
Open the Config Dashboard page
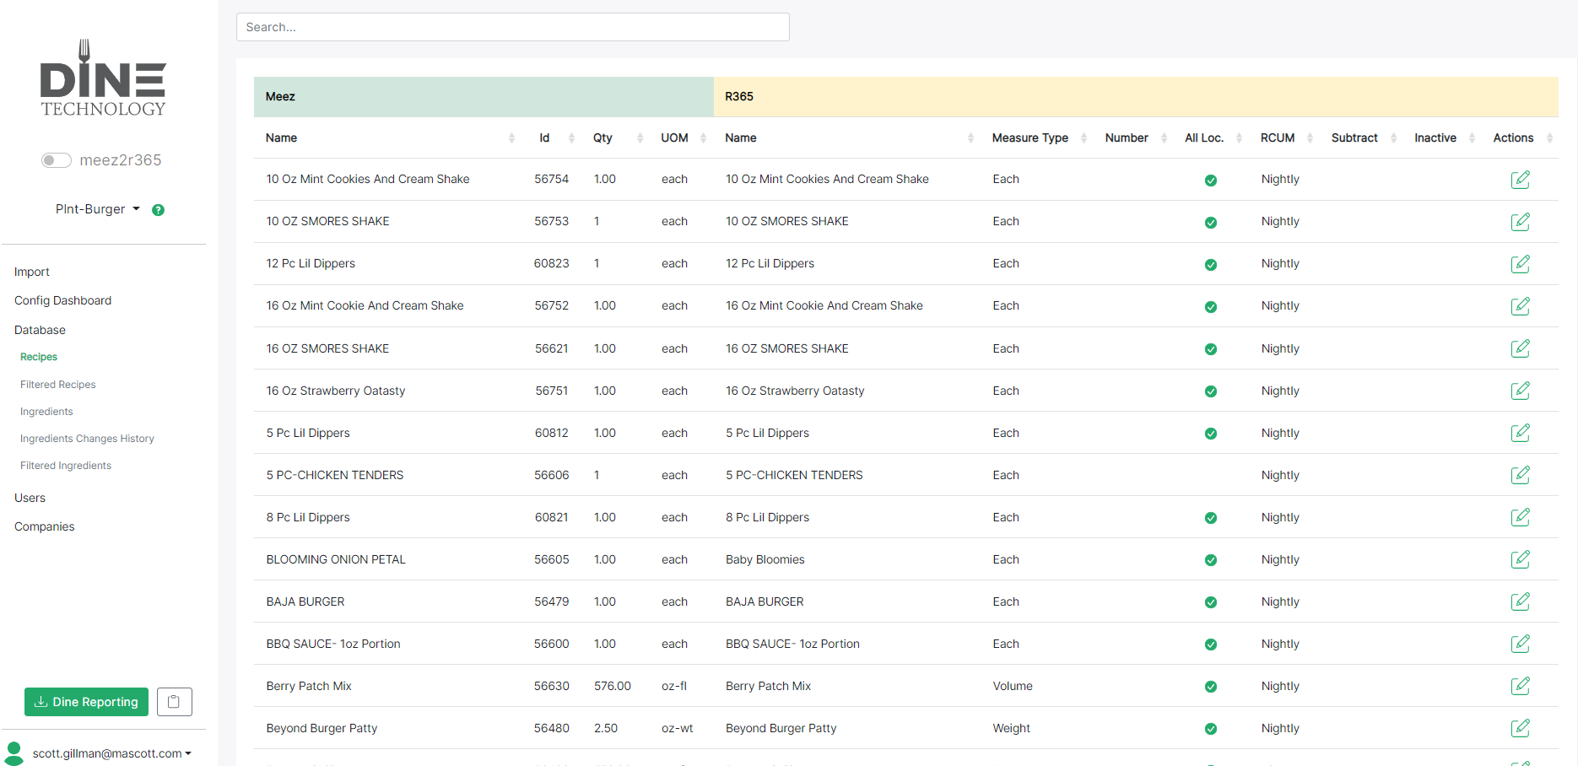tap(62, 300)
